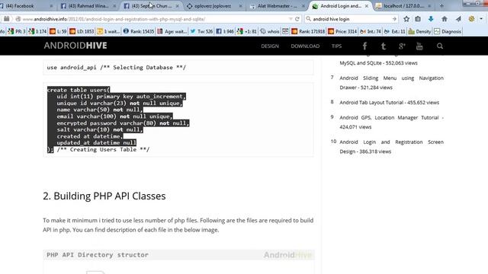Click the Price: 3314 toolbar item

click(342, 31)
